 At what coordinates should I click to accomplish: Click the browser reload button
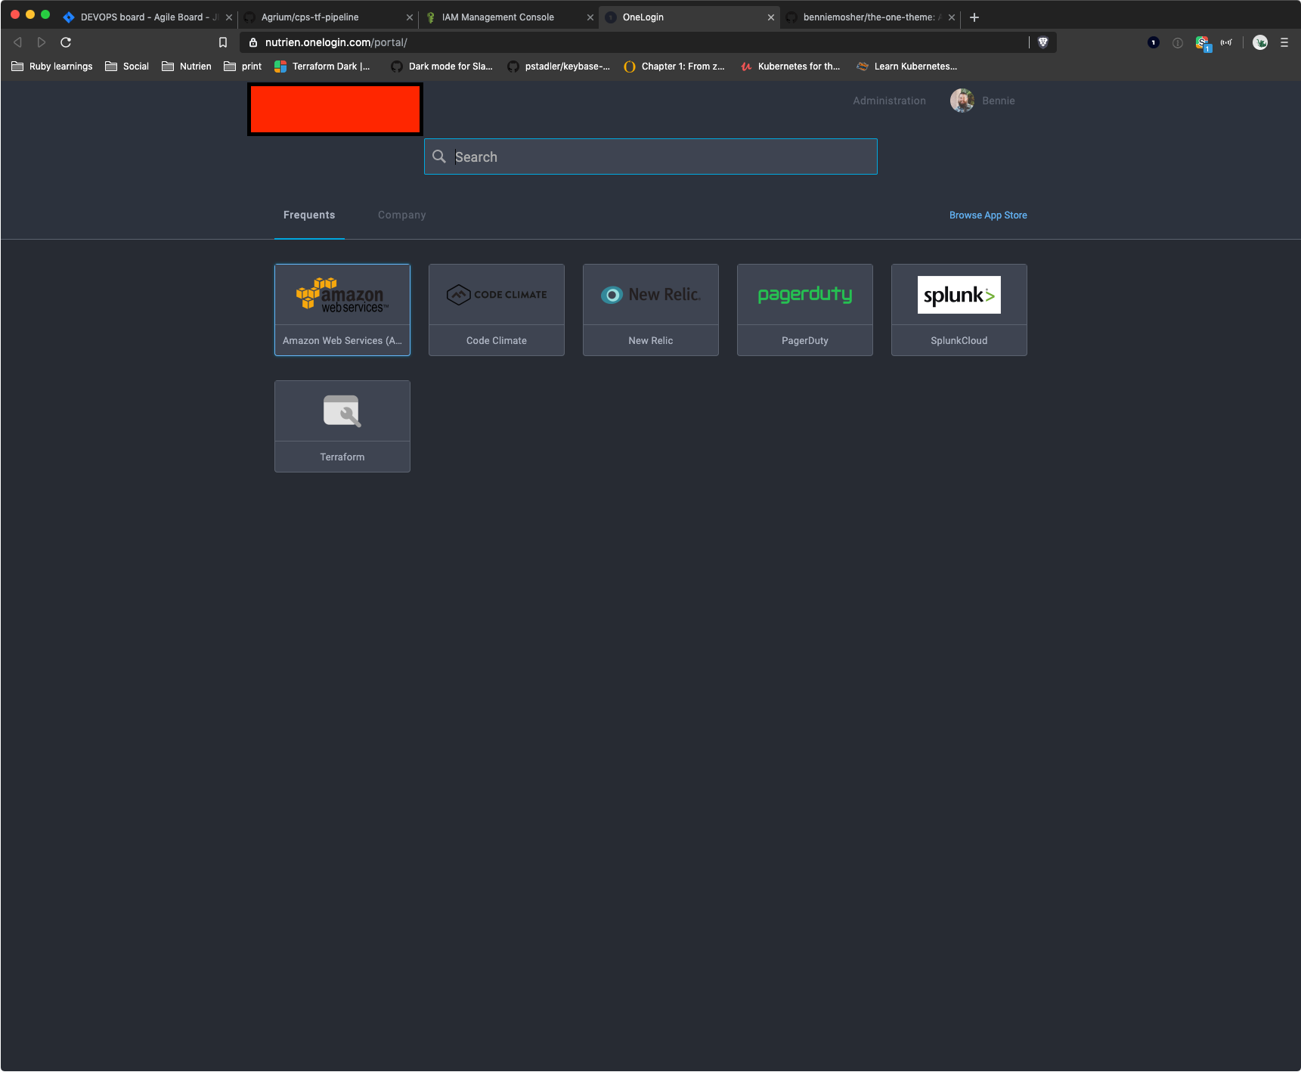coord(66,42)
